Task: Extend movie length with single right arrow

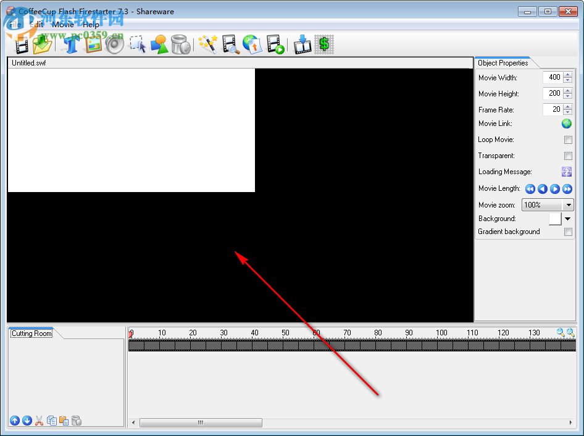Action: click(554, 189)
